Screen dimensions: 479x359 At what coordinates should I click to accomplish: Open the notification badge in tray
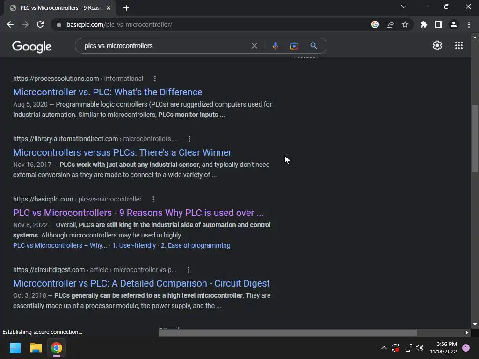coord(466,348)
